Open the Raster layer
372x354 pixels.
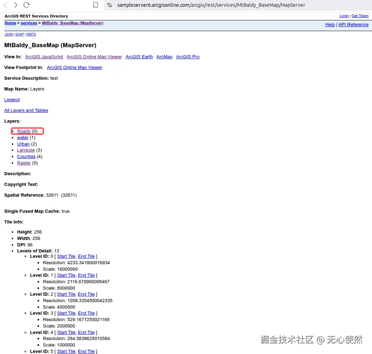(x=24, y=163)
